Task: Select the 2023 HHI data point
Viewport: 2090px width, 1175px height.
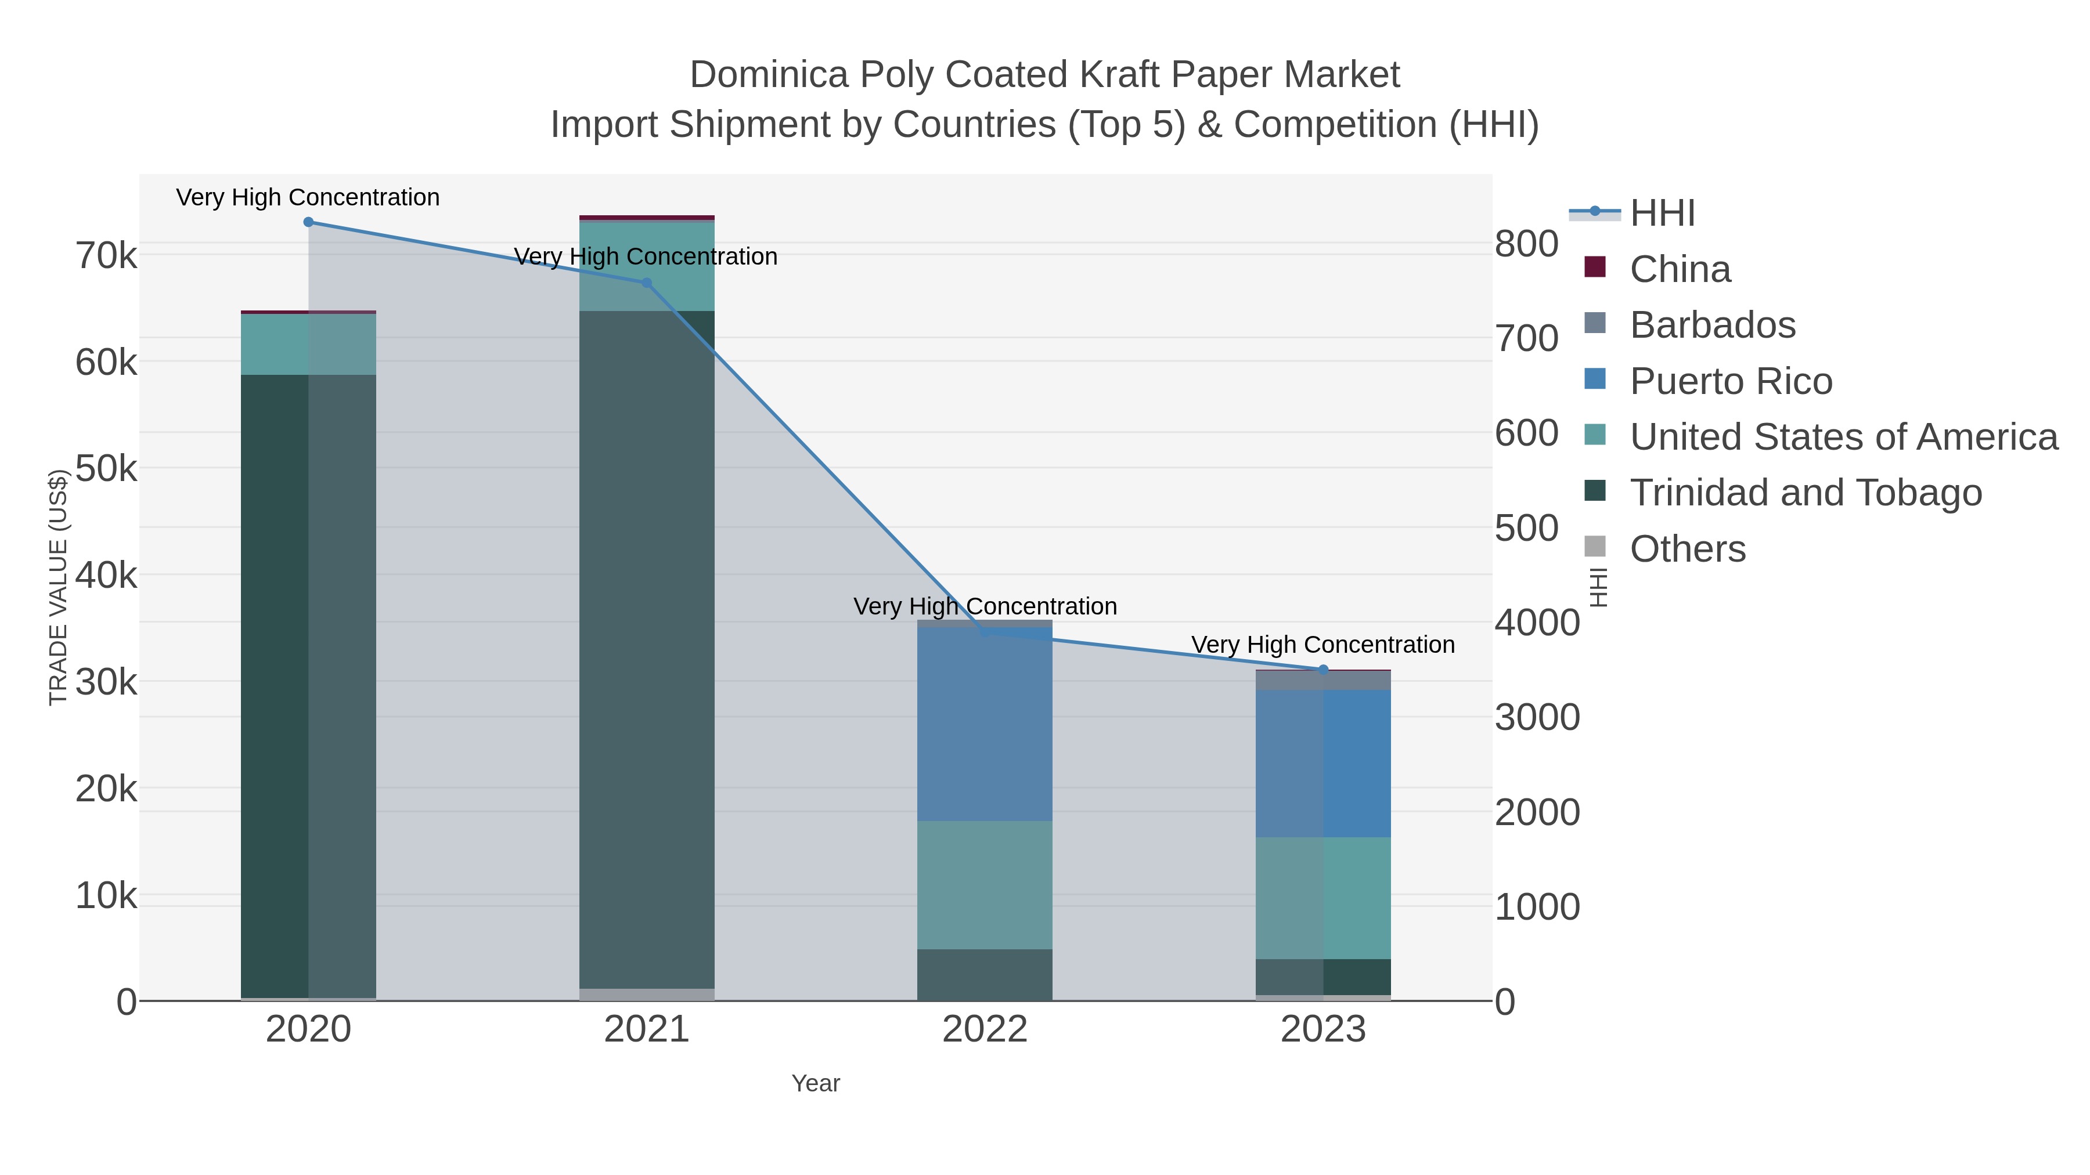Action: click(1323, 670)
